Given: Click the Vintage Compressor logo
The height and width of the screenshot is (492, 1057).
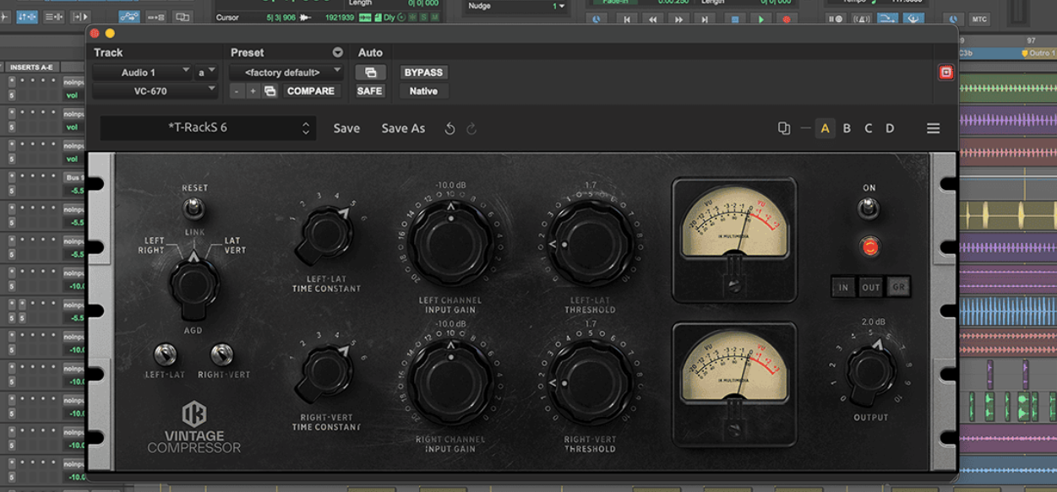Looking at the screenshot, I should click(x=194, y=427).
